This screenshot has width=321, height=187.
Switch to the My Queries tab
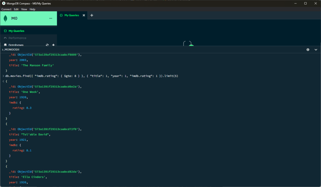[x=72, y=15]
